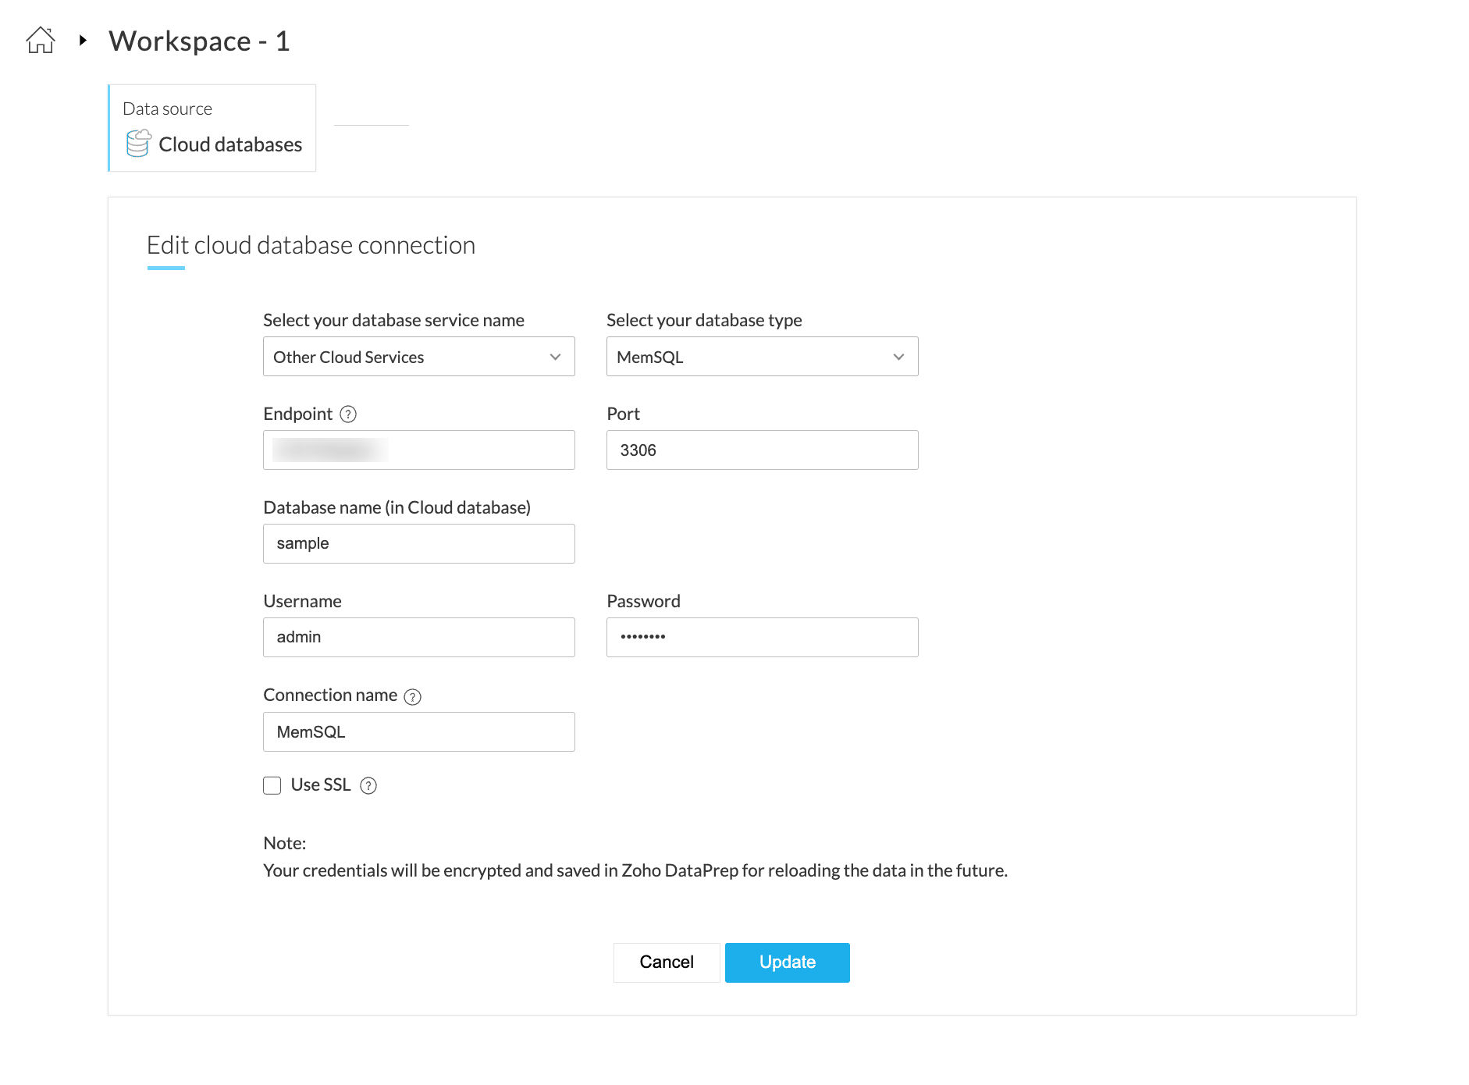1469x1085 pixels.
Task: Open the database service name dropdown
Action: [x=418, y=357]
